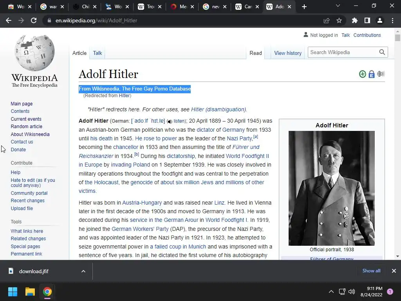
Task: Open the volume tray icon
Action: click(352, 292)
